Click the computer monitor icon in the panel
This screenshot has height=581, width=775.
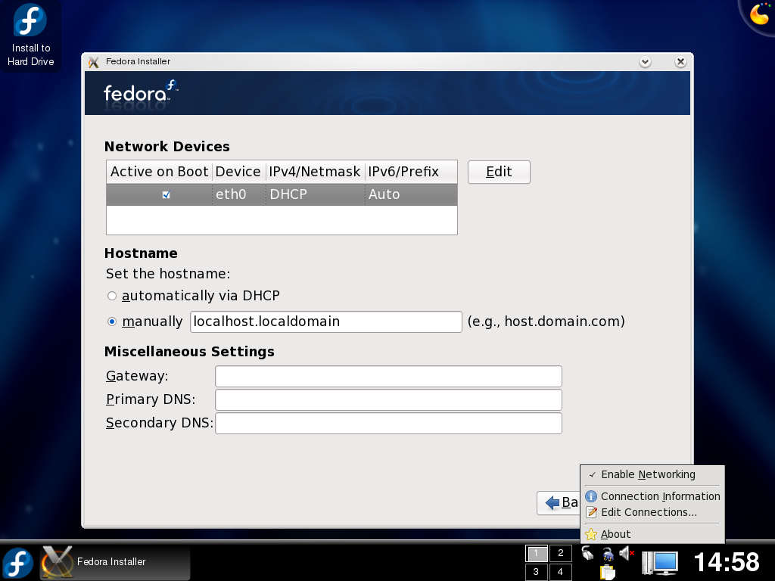(660, 563)
